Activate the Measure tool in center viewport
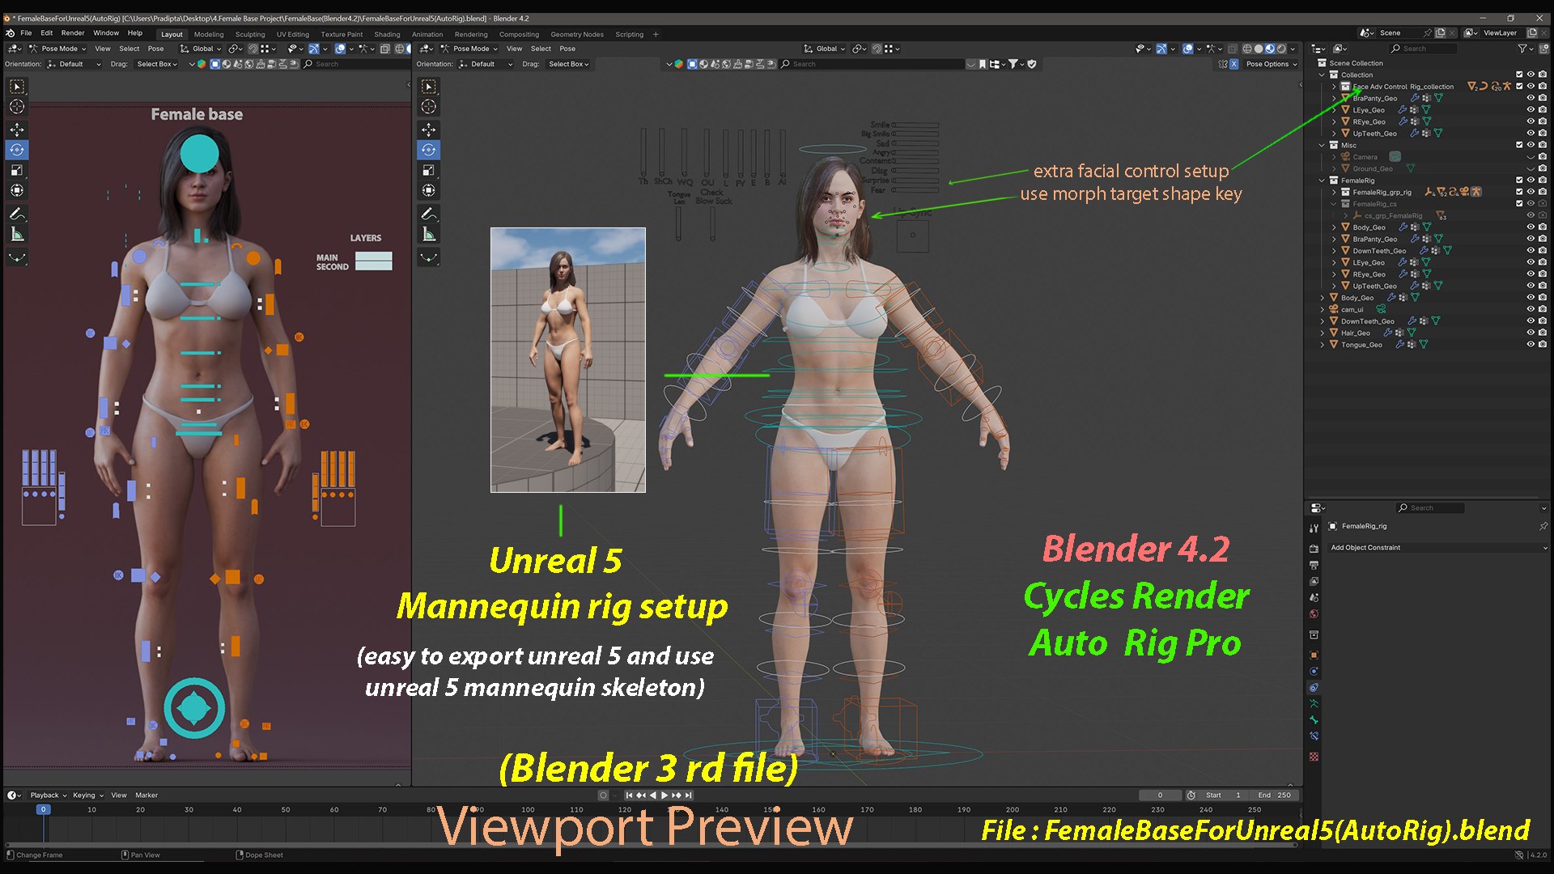Image resolution: width=1554 pixels, height=874 pixels. (429, 235)
